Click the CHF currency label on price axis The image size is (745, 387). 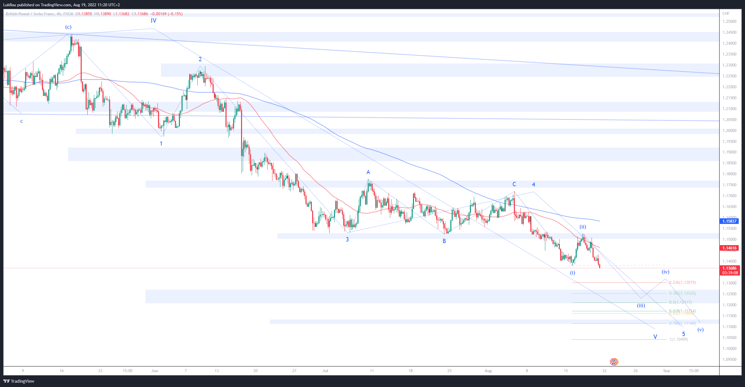(x=726, y=14)
